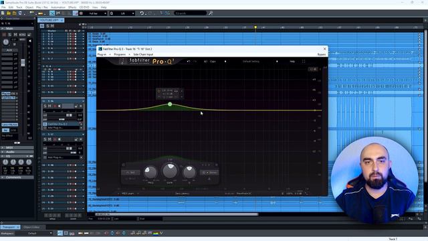Click into the Search field
This screenshot has height=241, width=428.
(x=190, y=13)
